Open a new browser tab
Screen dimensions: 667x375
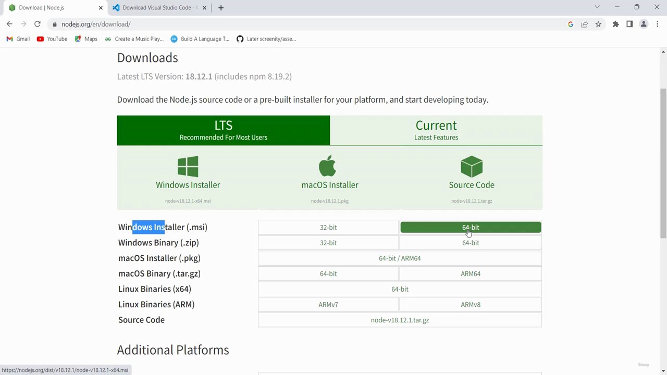[221, 8]
